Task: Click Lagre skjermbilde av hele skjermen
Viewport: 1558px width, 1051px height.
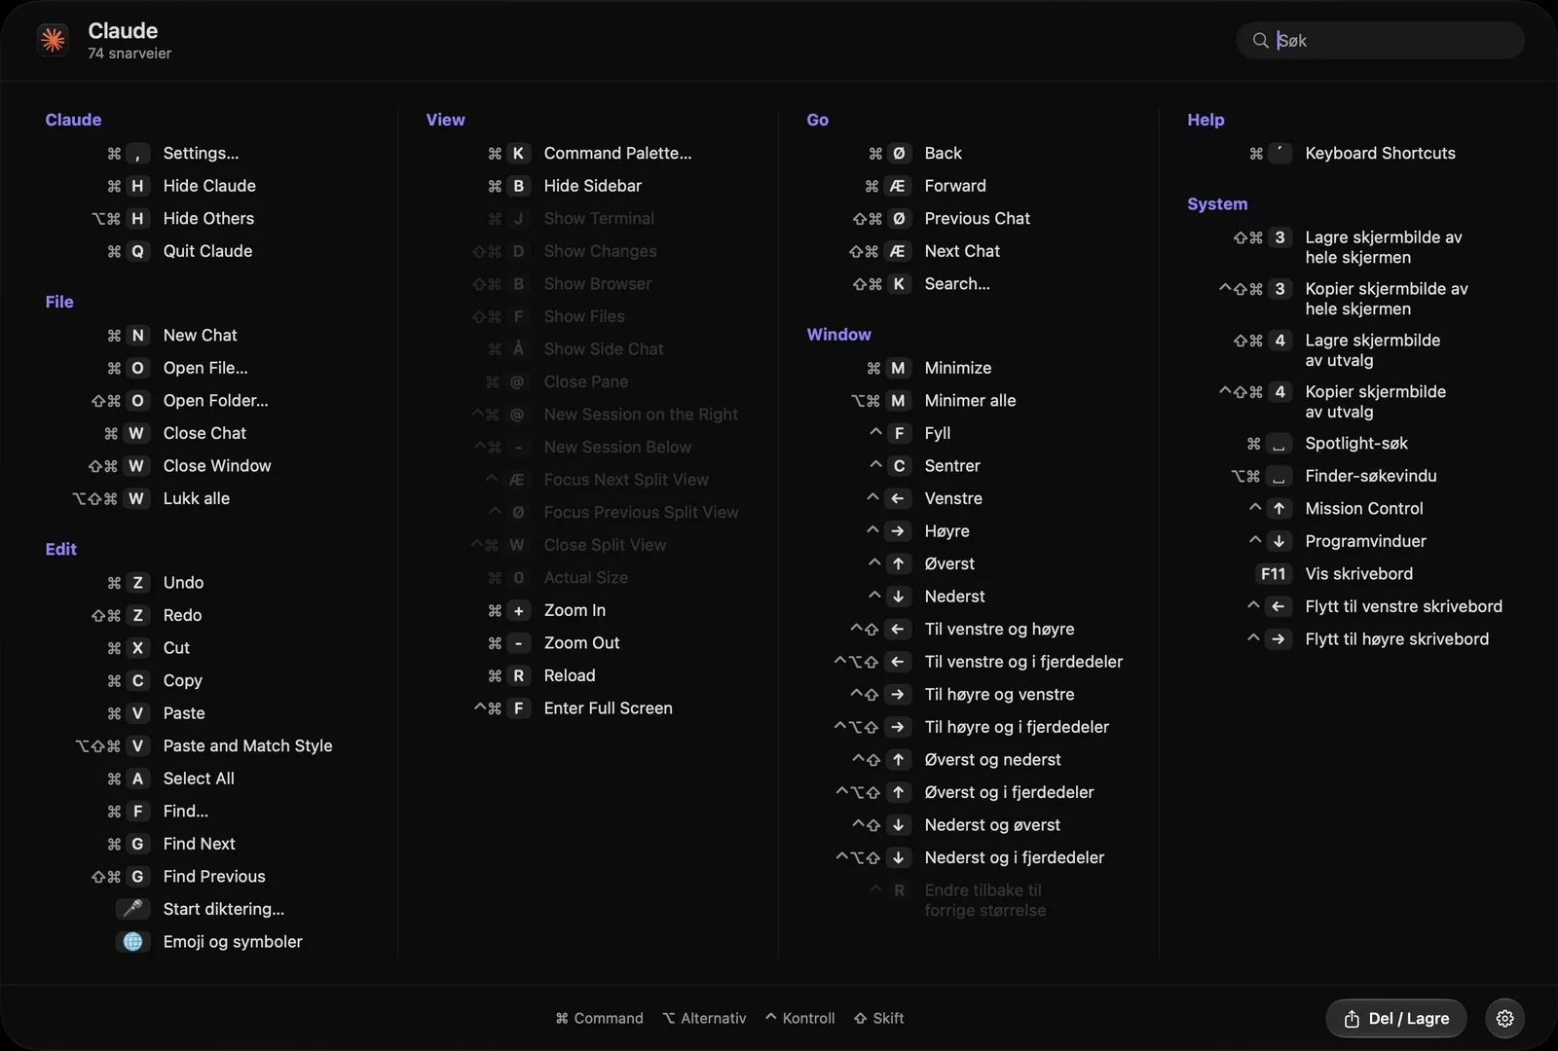Action: tap(1348, 247)
